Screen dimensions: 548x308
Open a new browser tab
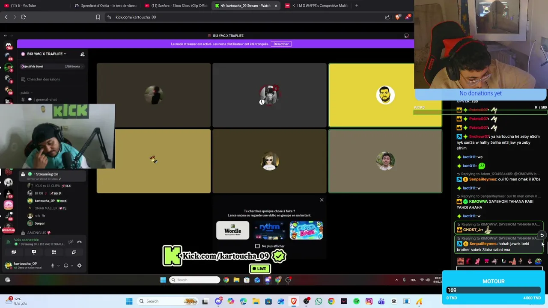[357, 6]
